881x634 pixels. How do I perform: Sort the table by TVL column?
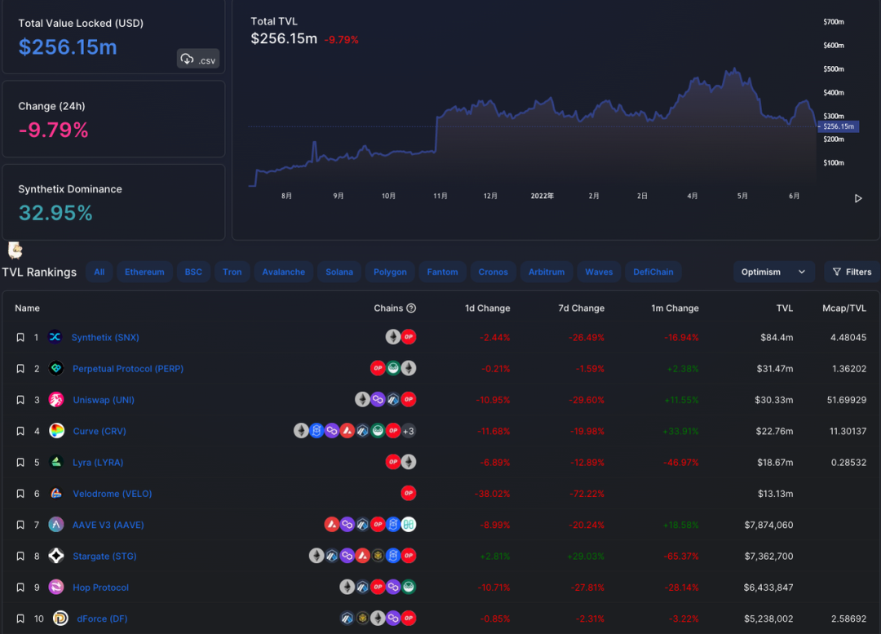click(x=784, y=308)
